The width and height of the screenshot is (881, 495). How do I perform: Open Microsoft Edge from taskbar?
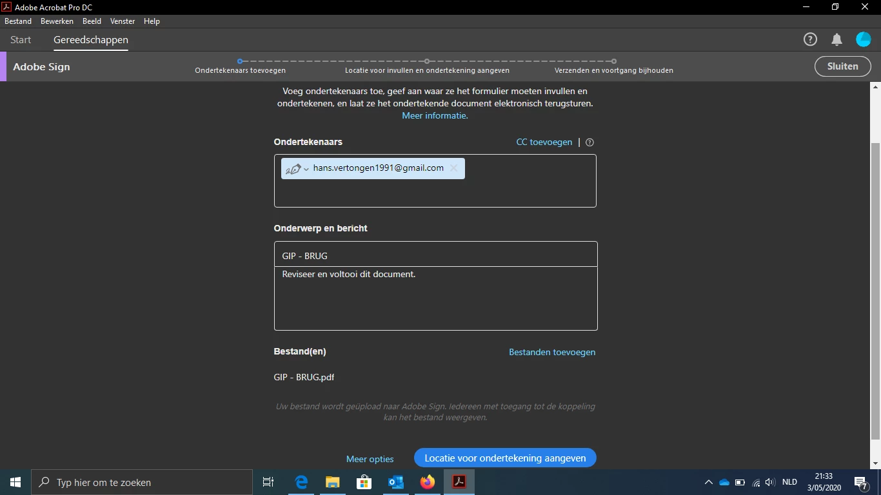click(x=301, y=482)
